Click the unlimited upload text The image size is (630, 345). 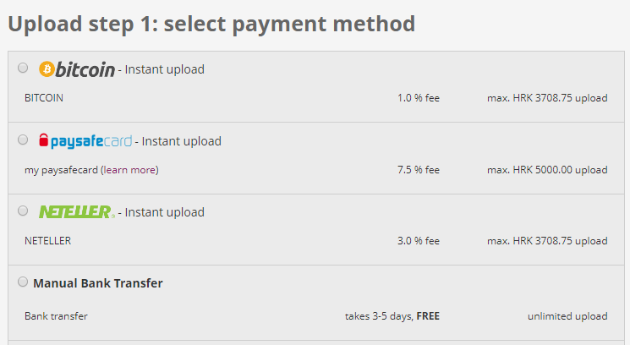(x=567, y=316)
